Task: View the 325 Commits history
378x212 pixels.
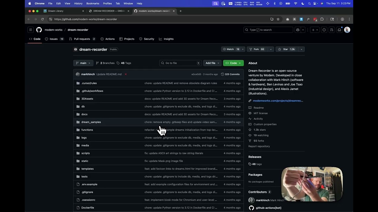Action: (x=230, y=74)
